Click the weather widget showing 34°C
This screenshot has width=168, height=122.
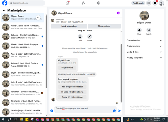coord(130,119)
